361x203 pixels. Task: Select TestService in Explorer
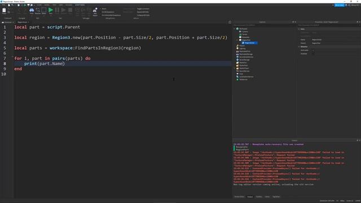click(243, 80)
